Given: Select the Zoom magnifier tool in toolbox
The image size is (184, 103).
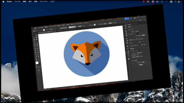Looking at the screenshot, I should (39, 60).
